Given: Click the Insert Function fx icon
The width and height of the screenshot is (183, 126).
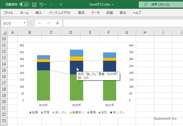Looking at the screenshot, I should tap(57, 23).
